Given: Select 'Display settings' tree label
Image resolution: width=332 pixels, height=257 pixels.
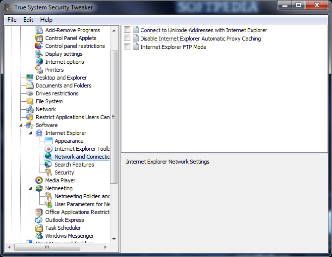Looking at the screenshot, I should (64, 54).
